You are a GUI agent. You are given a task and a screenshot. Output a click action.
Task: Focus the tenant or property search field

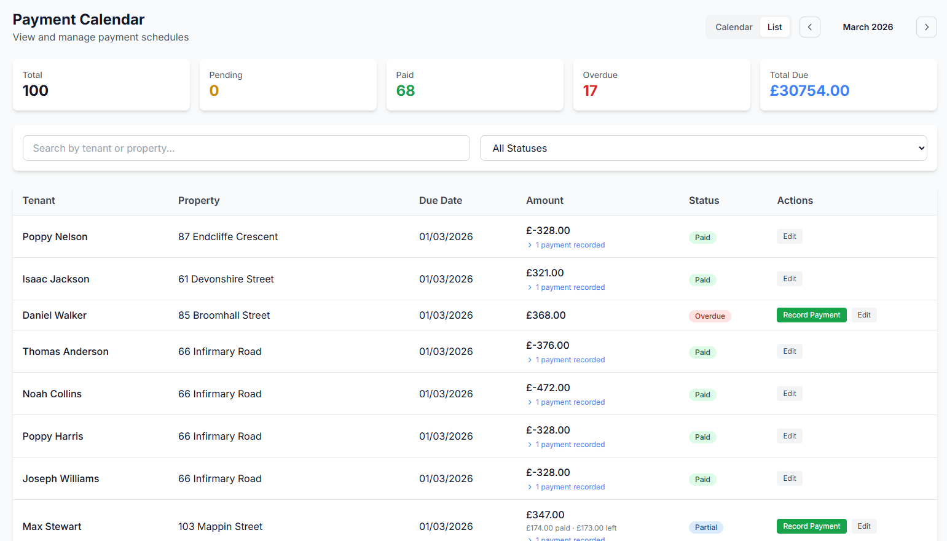tap(246, 148)
